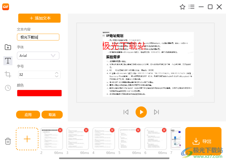The width and height of the screenshot is (226, 161).
Task: Select the Text tool in sidebar
Action: (x=8, y=60)
